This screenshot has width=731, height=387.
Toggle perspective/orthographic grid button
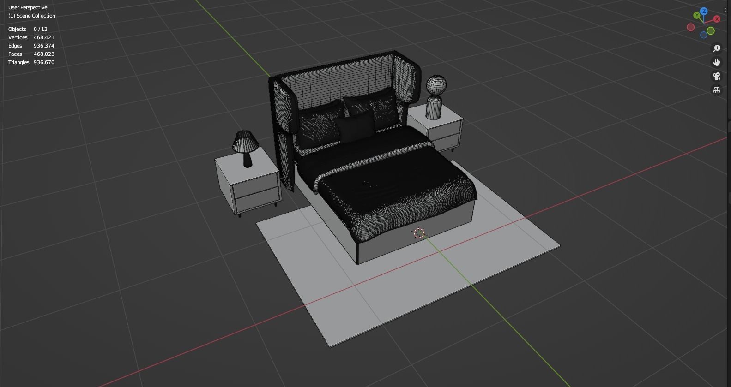point(717,90)
